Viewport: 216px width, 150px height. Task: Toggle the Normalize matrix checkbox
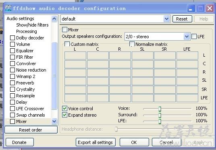[132, 44]
